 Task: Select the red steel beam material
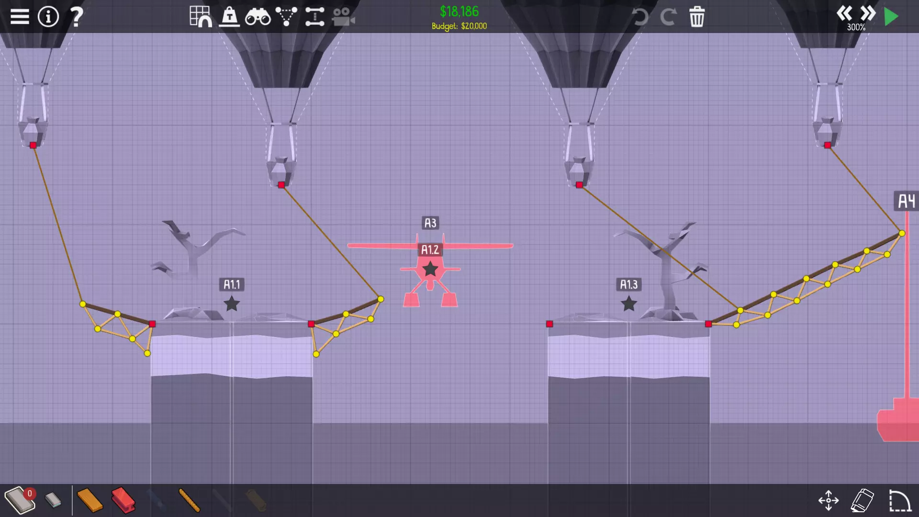tap(123, 500)
